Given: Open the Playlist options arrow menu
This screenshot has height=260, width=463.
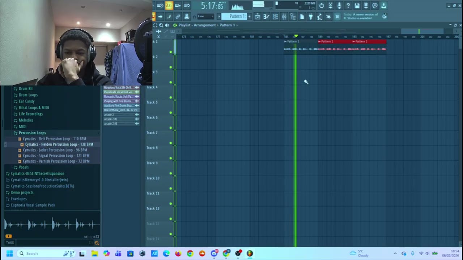Looking at the screenshot, I should click(x=175, y=25).
